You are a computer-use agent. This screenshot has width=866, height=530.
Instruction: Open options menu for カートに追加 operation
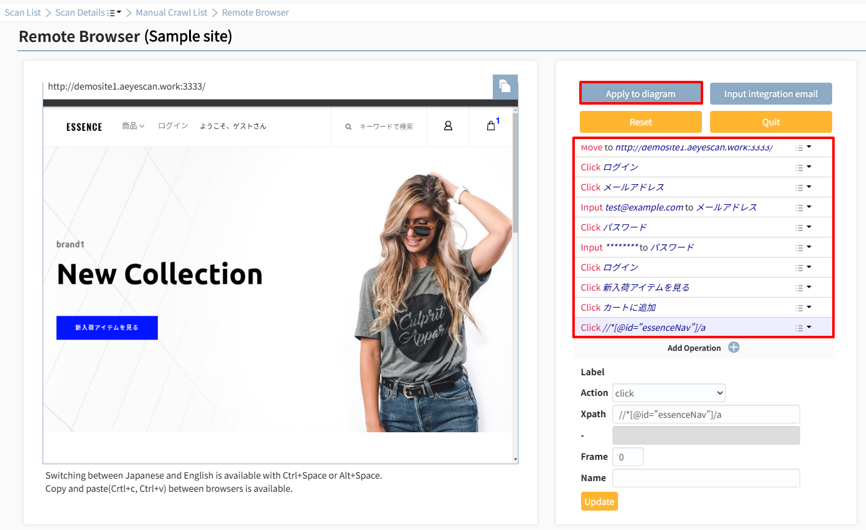click(x=803, y=308)
